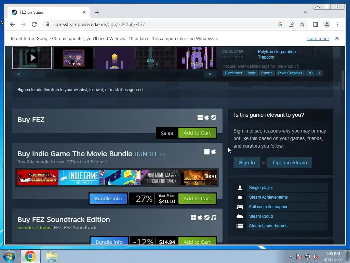Open Google icon in address bar

pos(280,24)
